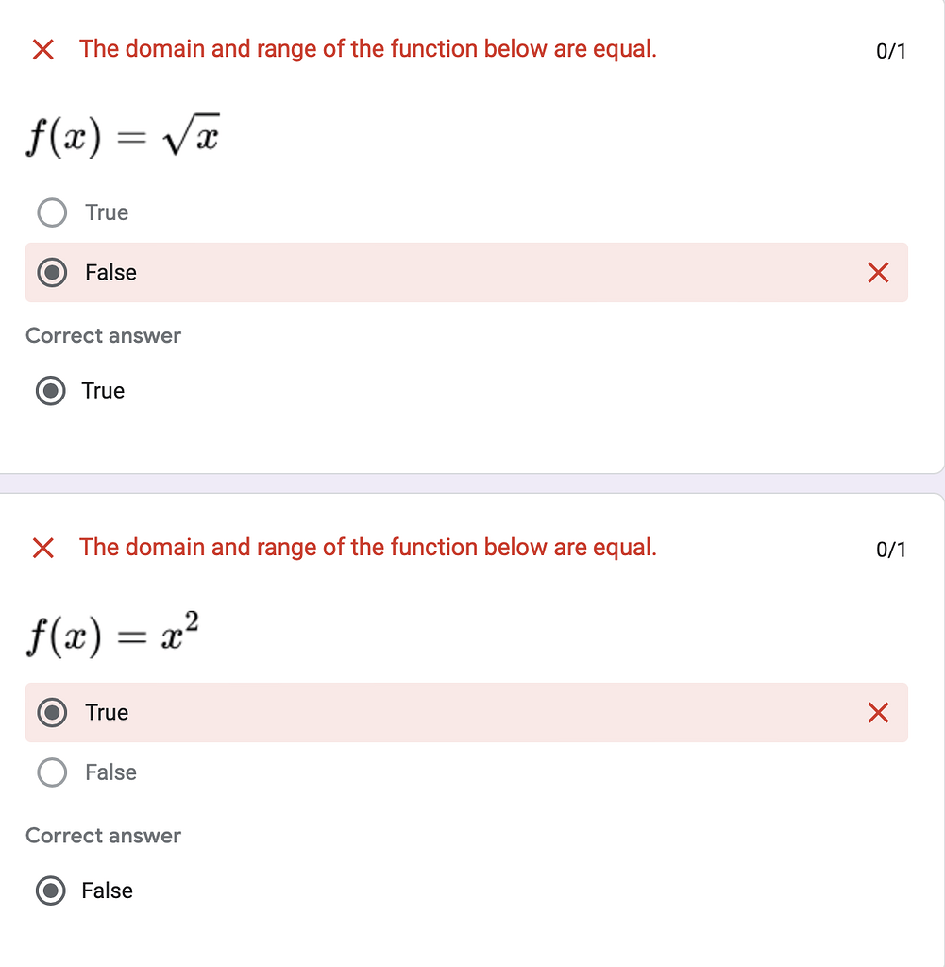This screenshot has width=945, height=967.
Task: Click the highlighted False answer row
Action: [378, 272]
